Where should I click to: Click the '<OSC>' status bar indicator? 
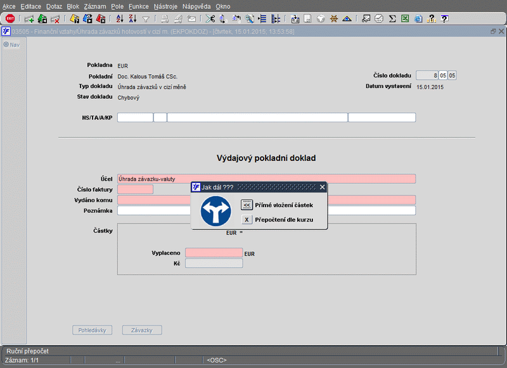pos(217,360)
